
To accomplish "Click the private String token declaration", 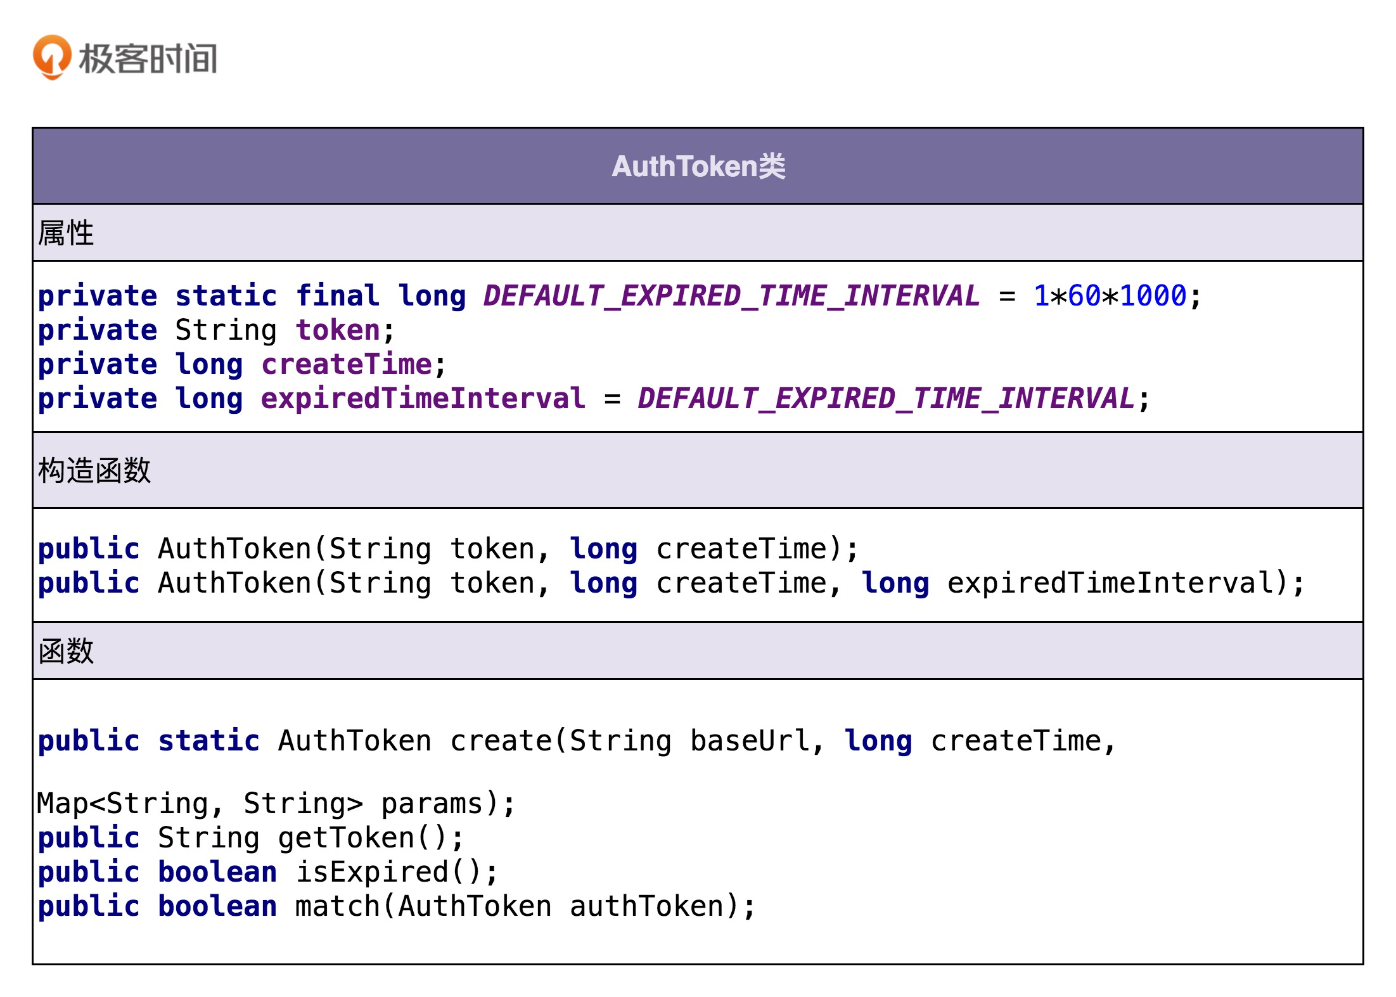I will 215,330.
